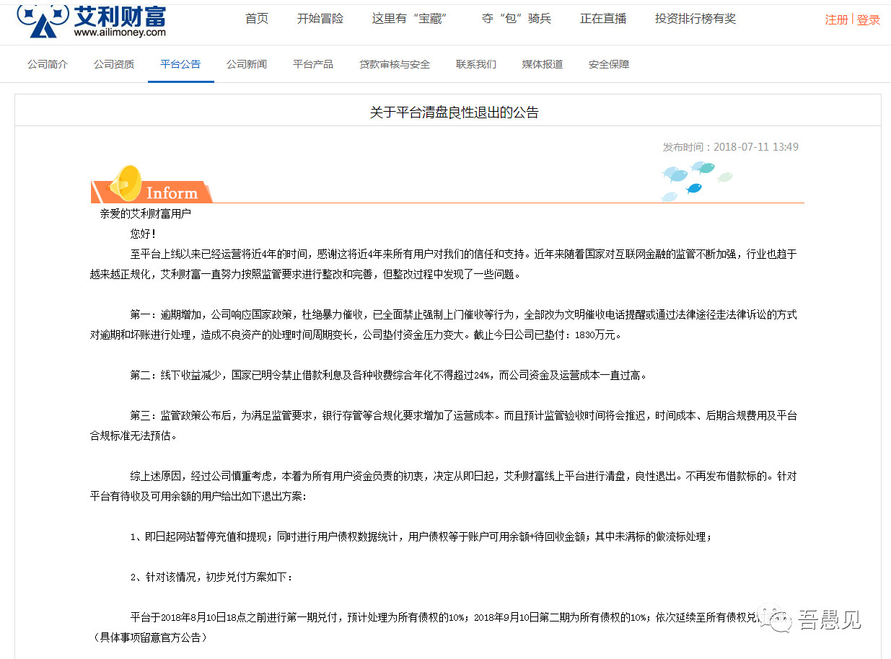Open the 公司新闻 tab
The image size is (891, 659).
[x=247, y=64]
